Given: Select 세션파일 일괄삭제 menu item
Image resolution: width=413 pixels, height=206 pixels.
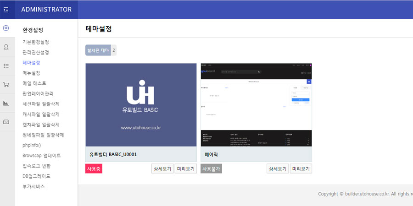Looking at the screenshot, I should 41,104.
